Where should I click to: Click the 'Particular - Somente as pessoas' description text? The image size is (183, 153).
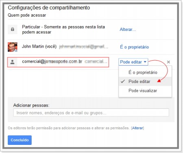point(63,29)
